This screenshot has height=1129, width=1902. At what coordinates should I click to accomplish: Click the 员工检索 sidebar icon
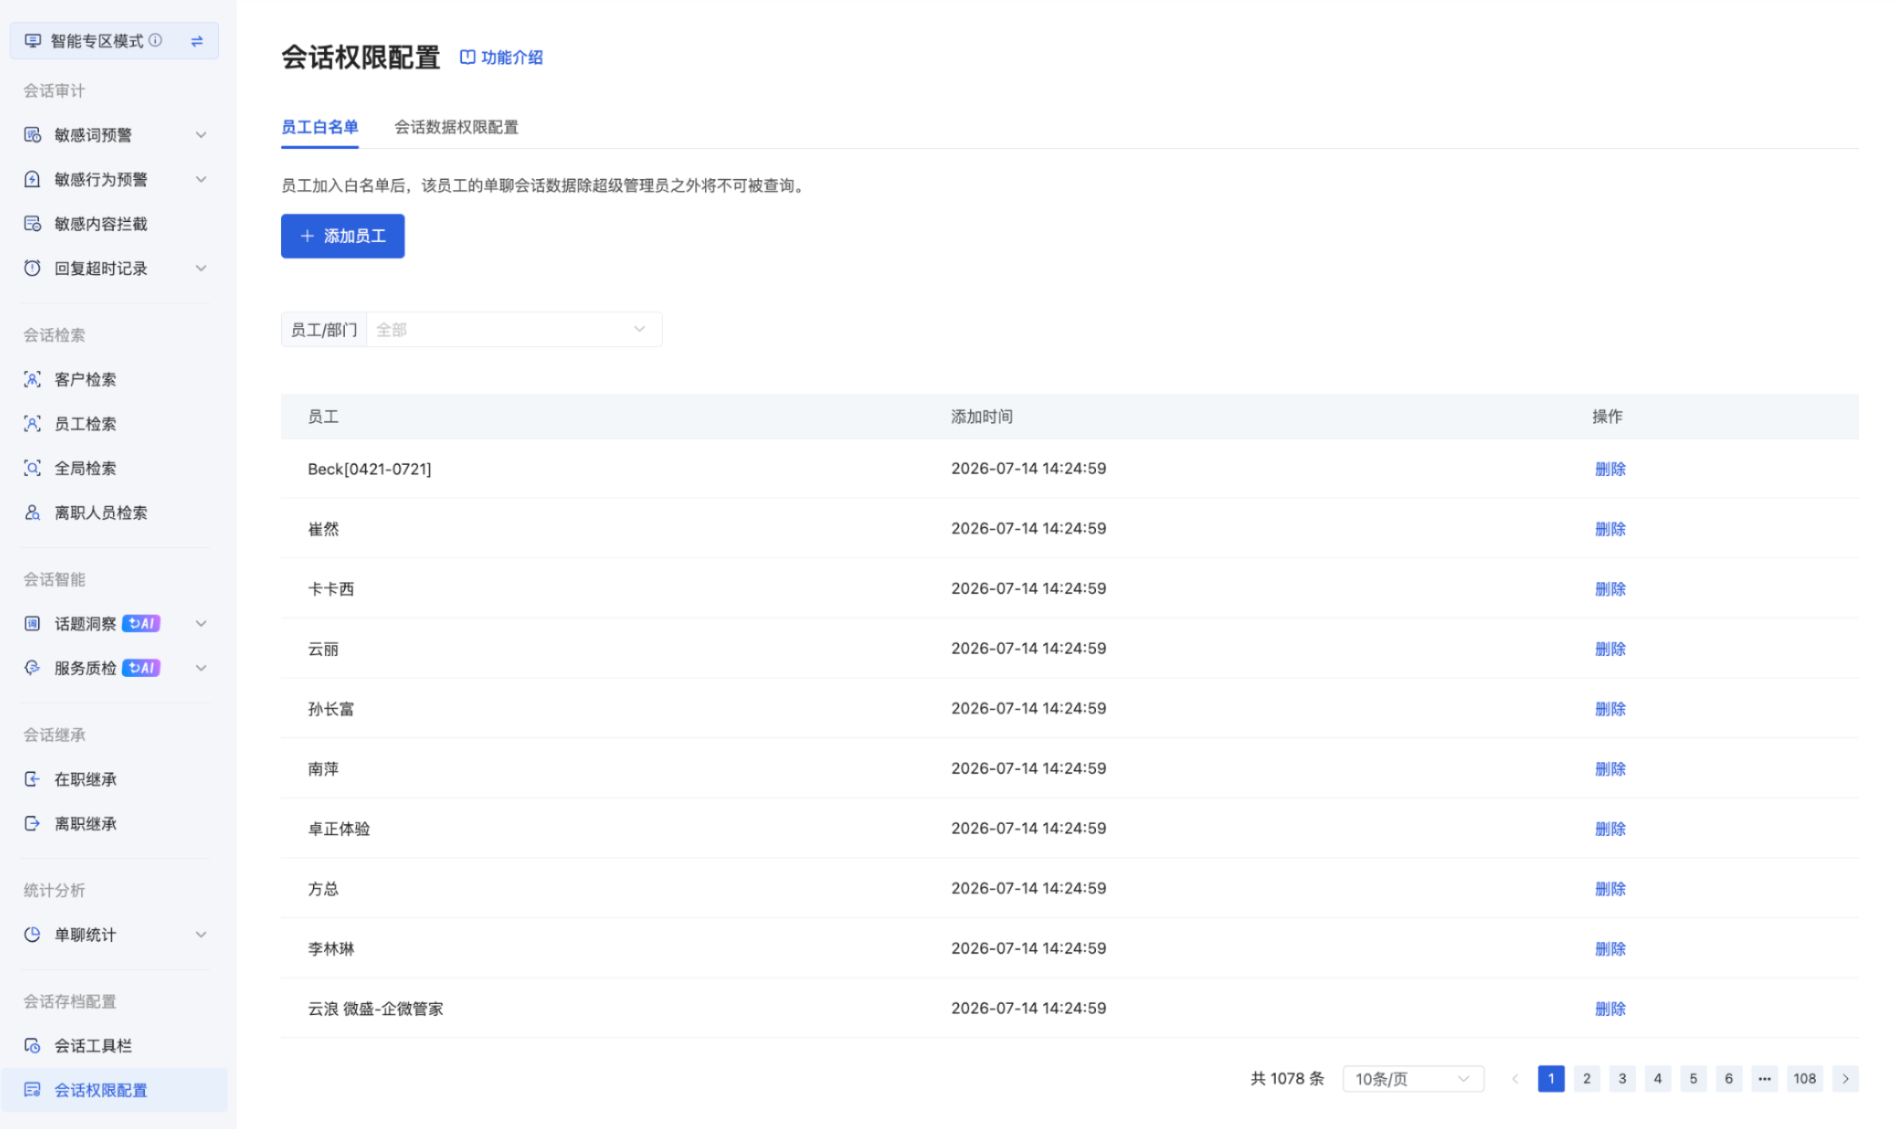(32, 424)
